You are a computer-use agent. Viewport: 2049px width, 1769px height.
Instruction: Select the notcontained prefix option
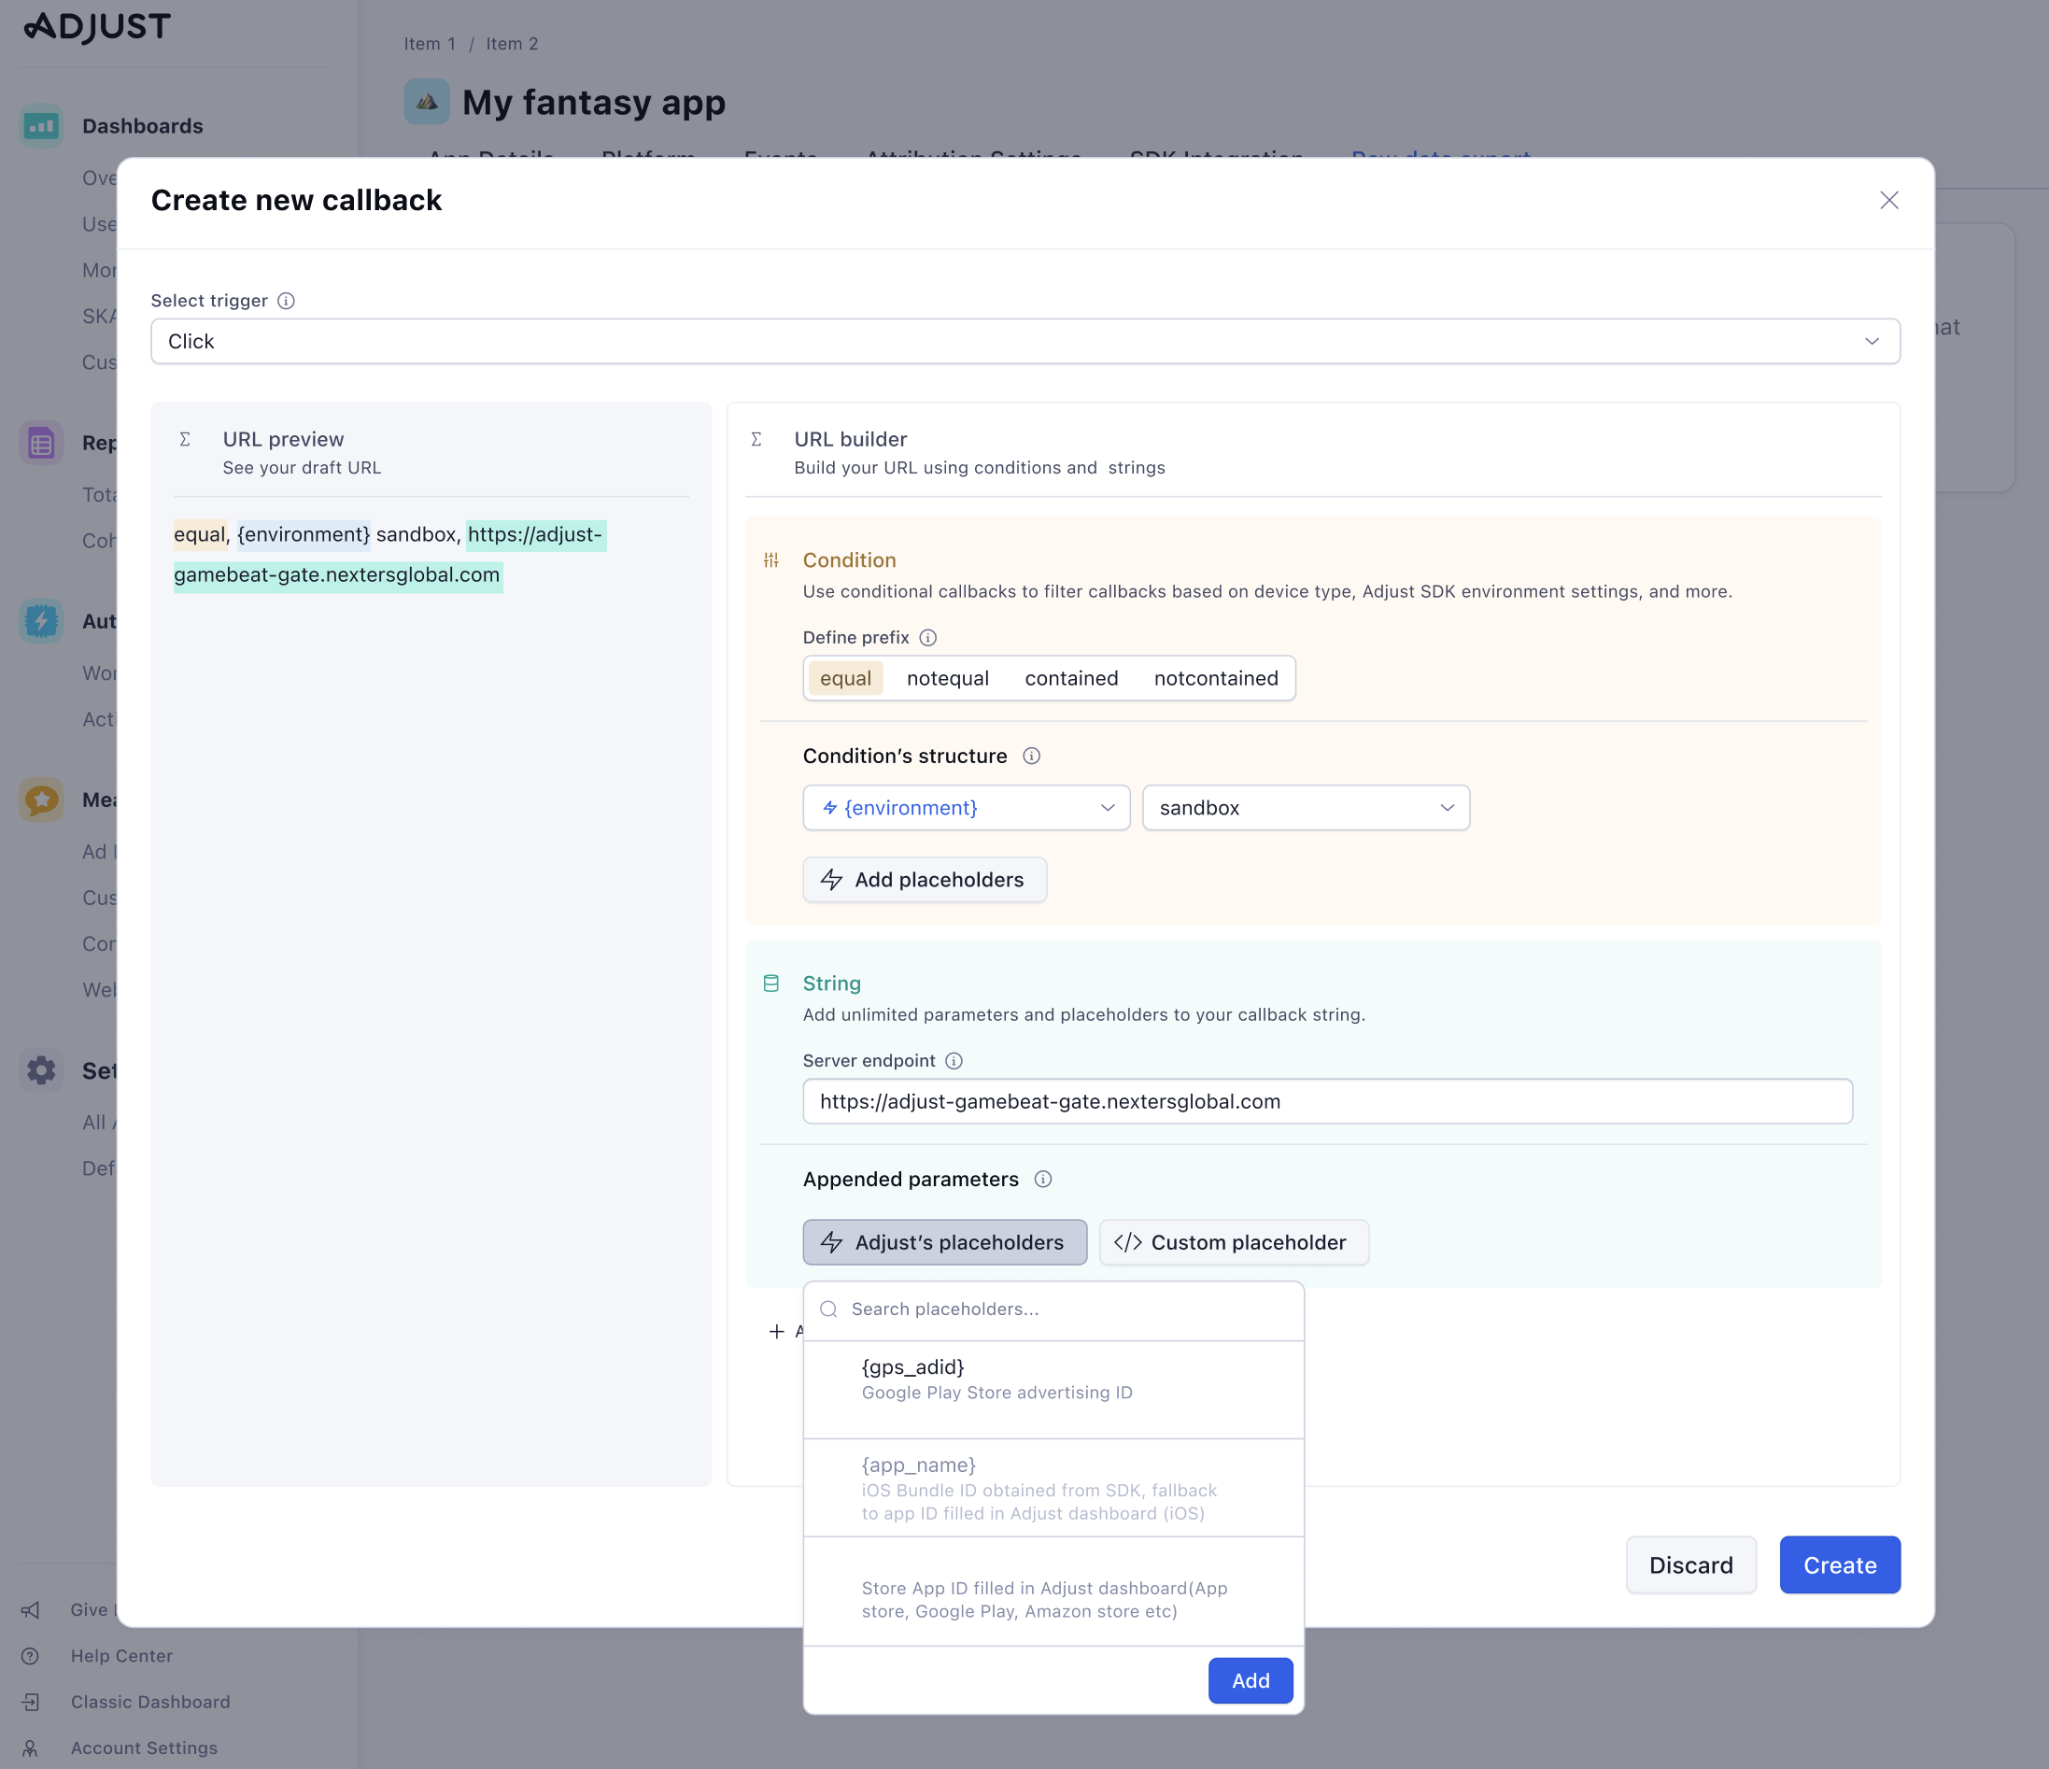(x=1215, y=678)
